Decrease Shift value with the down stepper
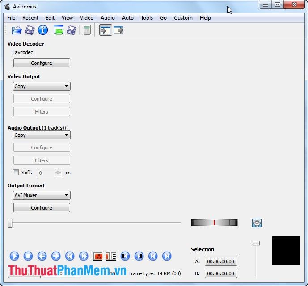Viewport: 308px width, 286px height. click(x=58, y=174)
